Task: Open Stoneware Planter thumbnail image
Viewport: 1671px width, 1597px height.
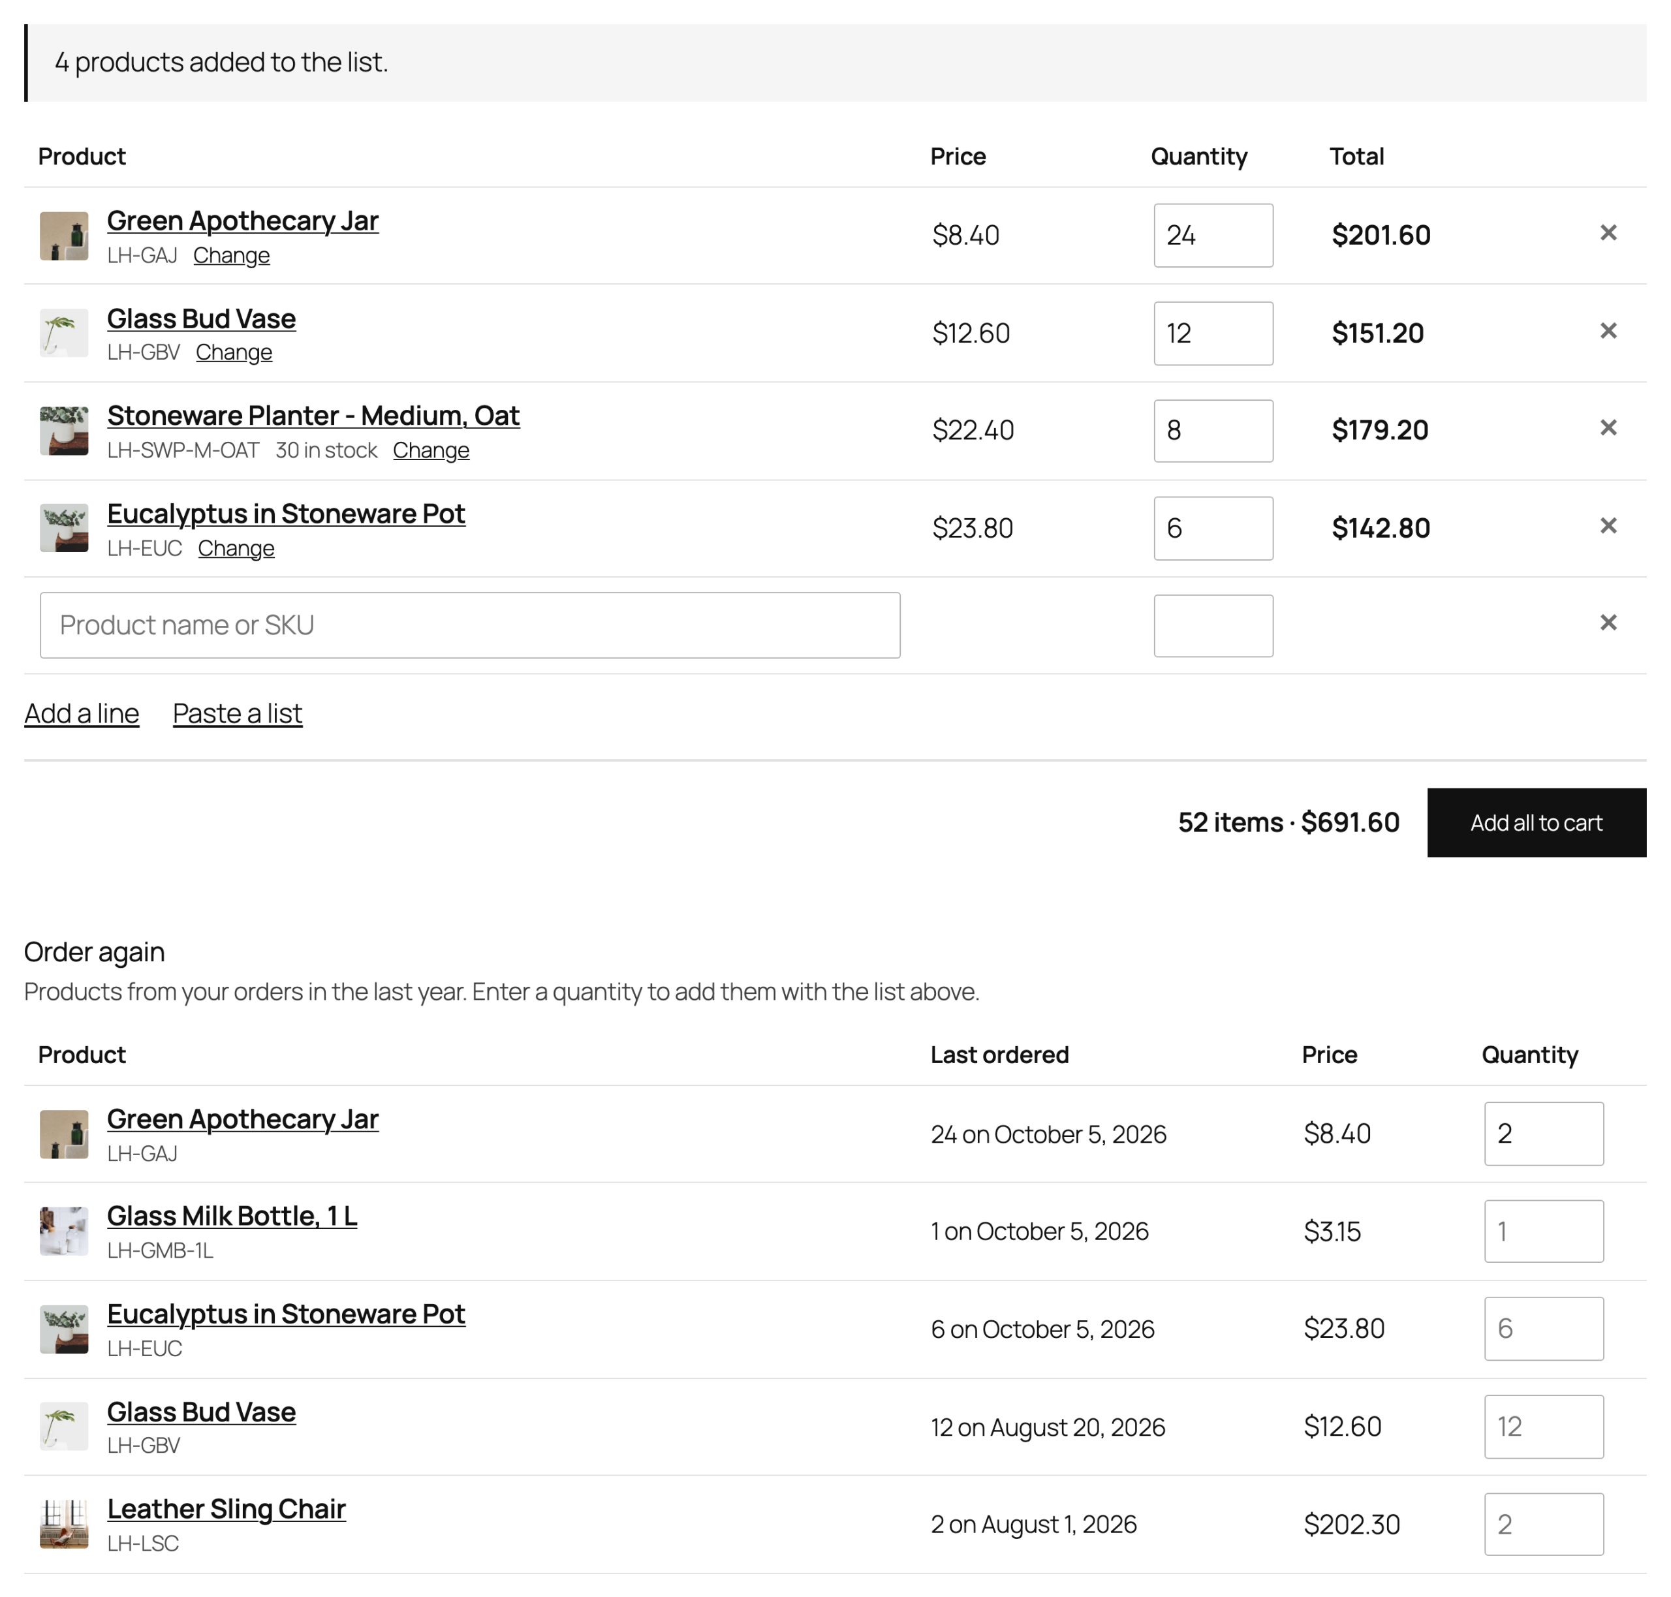Action: [64, 431]
